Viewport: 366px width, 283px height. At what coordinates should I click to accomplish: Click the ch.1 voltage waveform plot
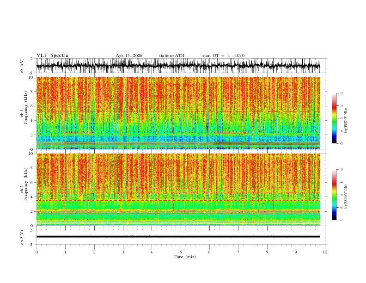(x=178, y=66)
